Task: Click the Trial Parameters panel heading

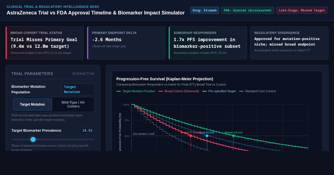Action: (32, 74)
